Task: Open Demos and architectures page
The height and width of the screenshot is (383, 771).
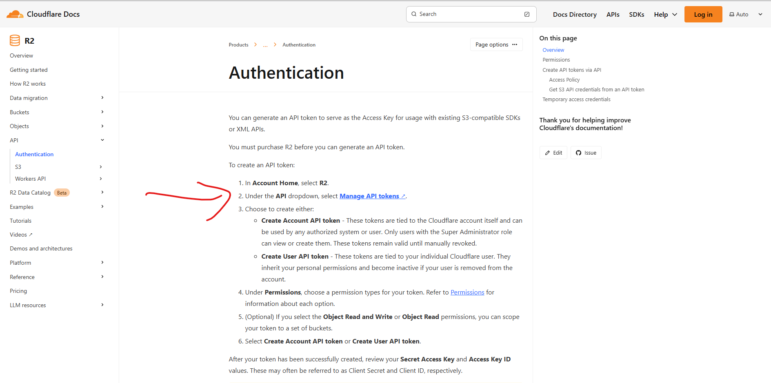Action: click(41, 248)
